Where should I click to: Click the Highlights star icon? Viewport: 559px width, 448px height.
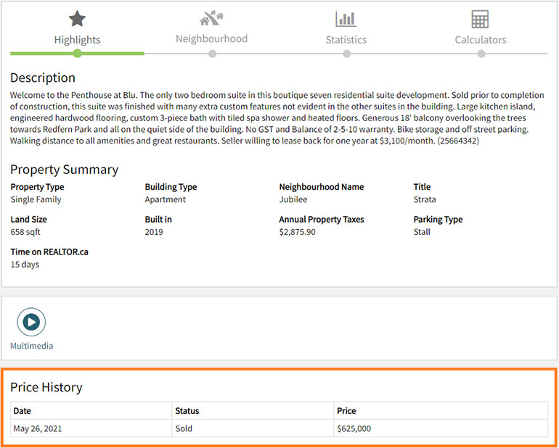pos(77,19)
